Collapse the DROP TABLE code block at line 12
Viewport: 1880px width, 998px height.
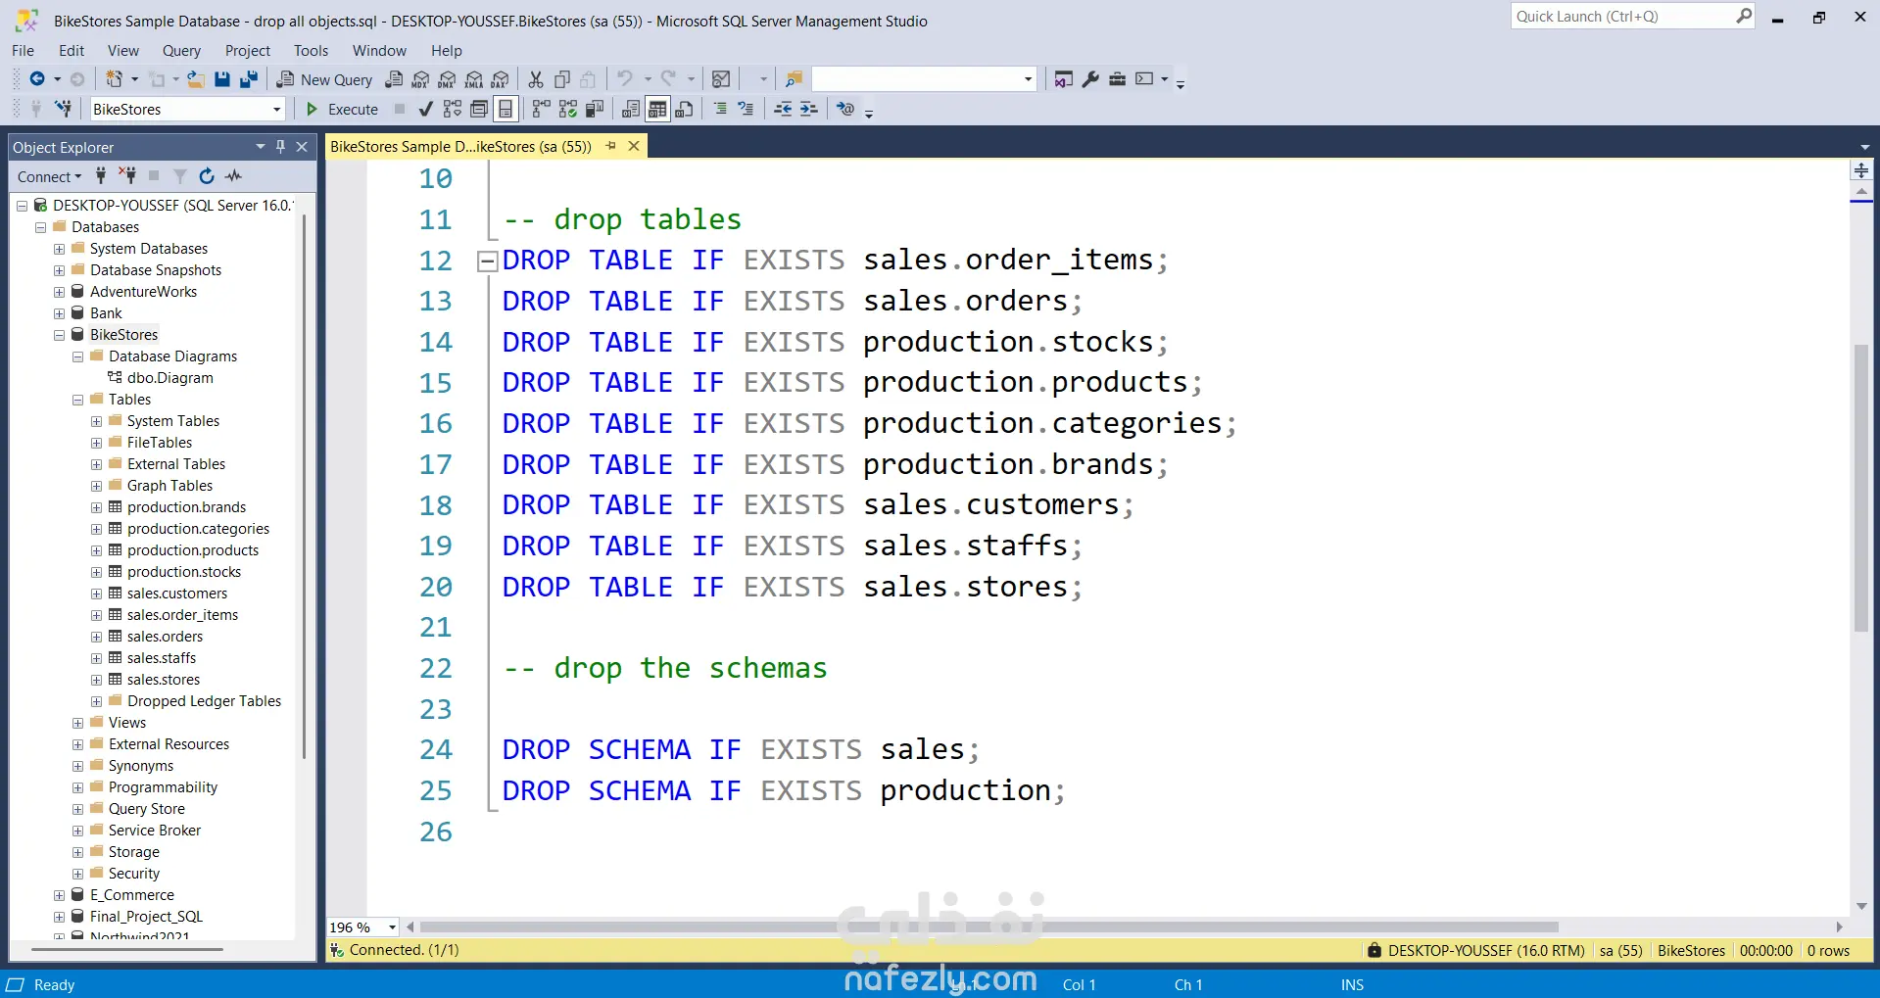(486, 261)
